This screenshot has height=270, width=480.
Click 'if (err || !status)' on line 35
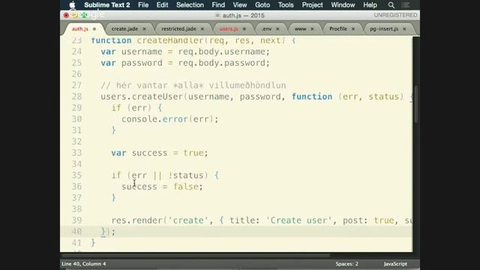point(160,175)
